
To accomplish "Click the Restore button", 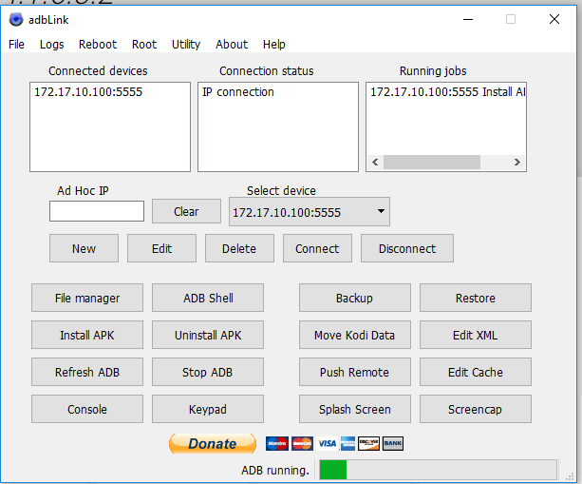I will pyautogui.click(x=476, y=298).
